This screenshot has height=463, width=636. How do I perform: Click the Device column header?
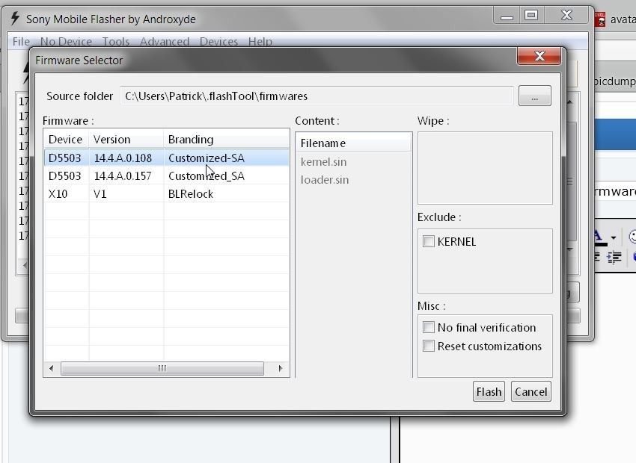click(x=67, y=139)
